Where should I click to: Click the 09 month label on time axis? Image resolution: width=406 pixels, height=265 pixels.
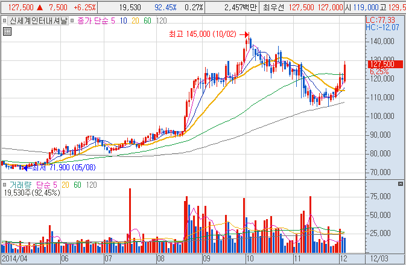pyautogui.click(x=206, y=258)
